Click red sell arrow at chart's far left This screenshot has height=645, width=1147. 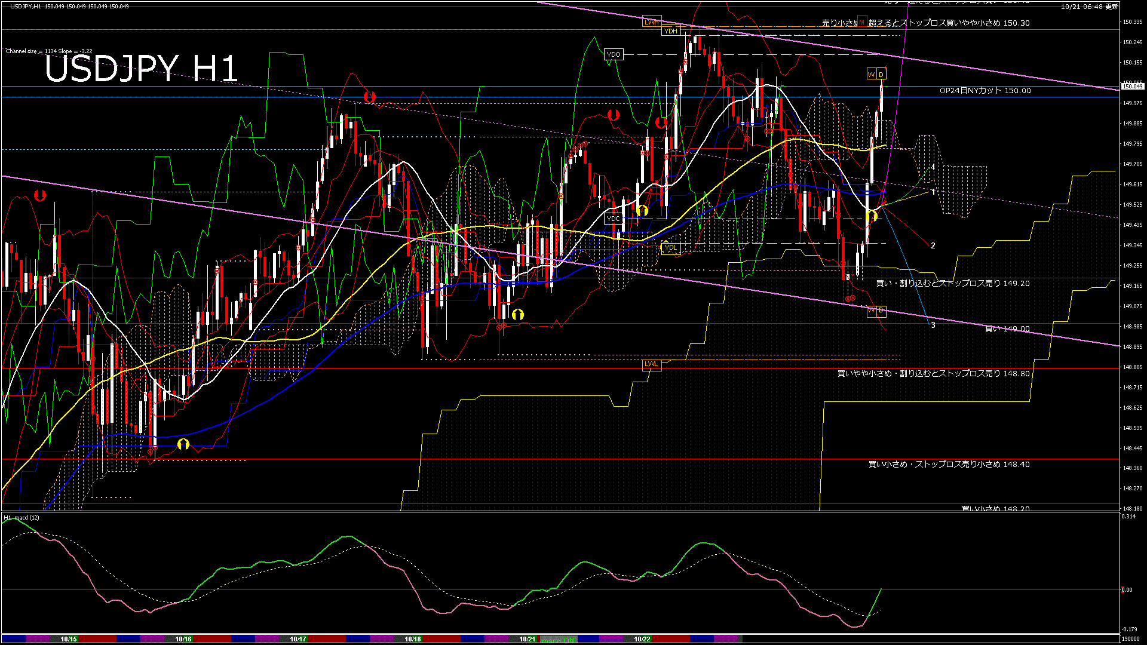coord(40,195)
